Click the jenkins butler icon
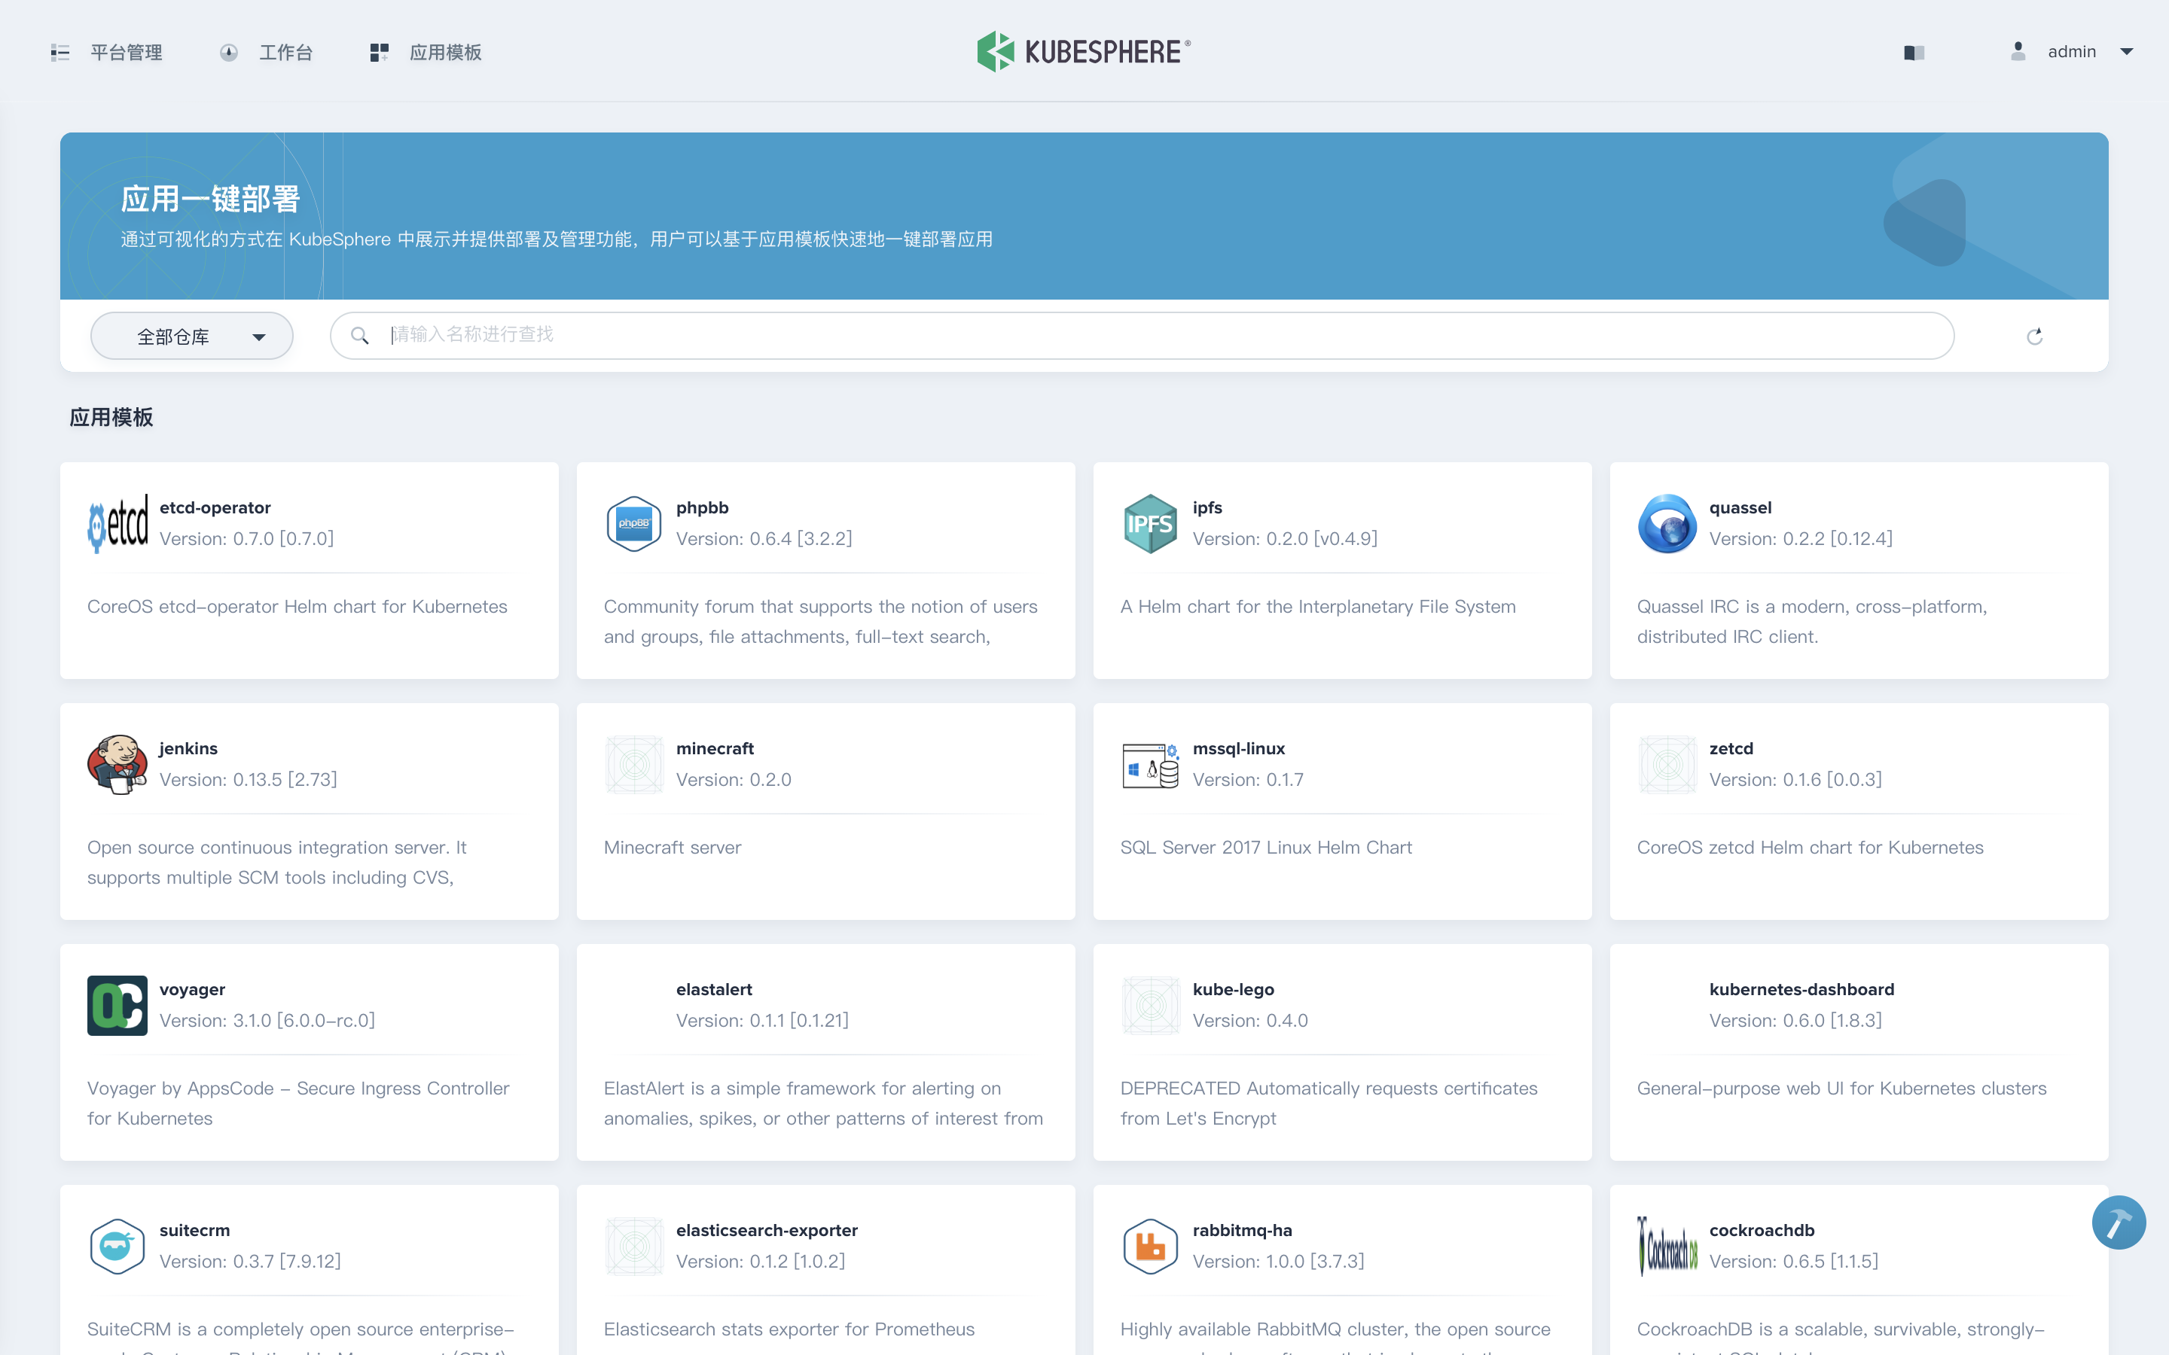This screenshot has height=1355, width=2169. (x=117, y=764)
